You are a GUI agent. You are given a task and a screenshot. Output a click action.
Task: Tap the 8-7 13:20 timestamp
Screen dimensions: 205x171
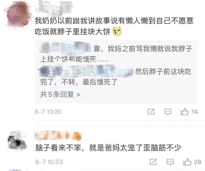pyautogui.click(x=48, y=112)
